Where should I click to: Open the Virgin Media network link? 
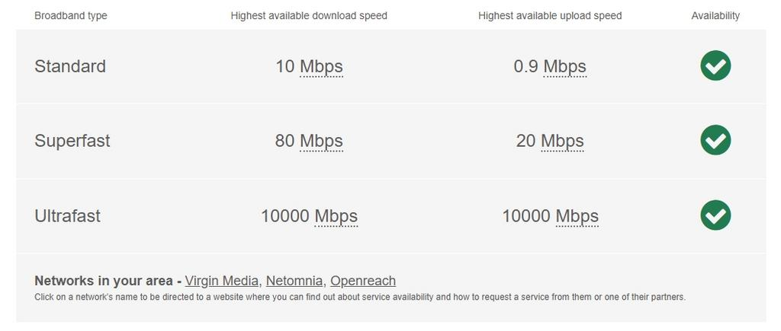[x=221, y=281]
